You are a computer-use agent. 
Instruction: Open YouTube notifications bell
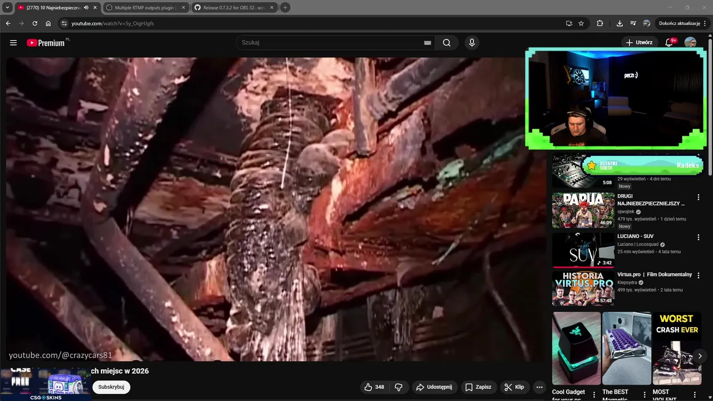coord(670,42)
